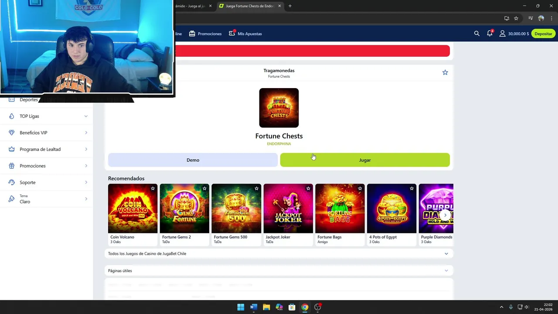Click the Programa de Lealtad crown icon
The image size is (558, 314).
11,149
